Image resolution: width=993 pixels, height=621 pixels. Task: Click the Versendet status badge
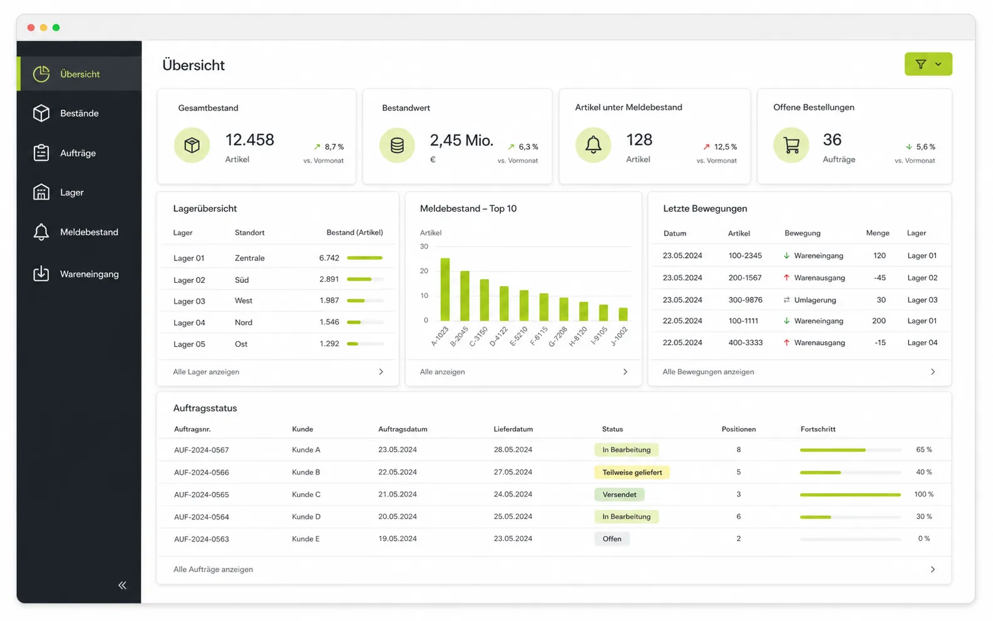pos(619,495)
